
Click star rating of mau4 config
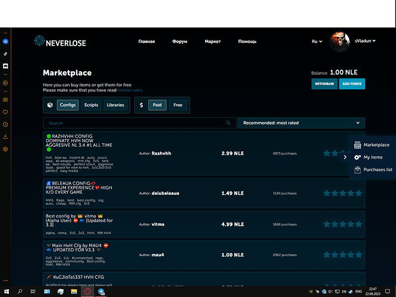pyautogui.click(x=342, y=255)
